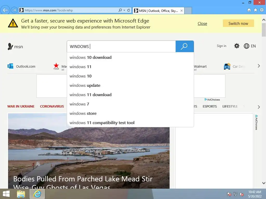Open ESPORTS news category
The width and height of the screenshot is (266, 199).
210,106
